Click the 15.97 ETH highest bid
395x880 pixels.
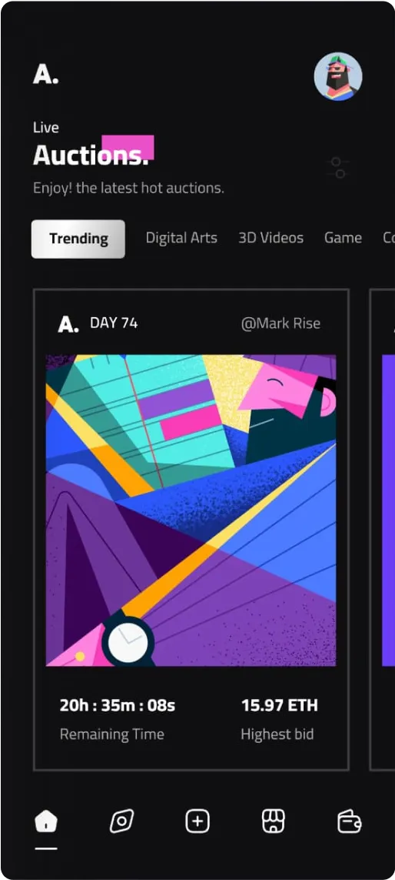[x=280, y=705]
